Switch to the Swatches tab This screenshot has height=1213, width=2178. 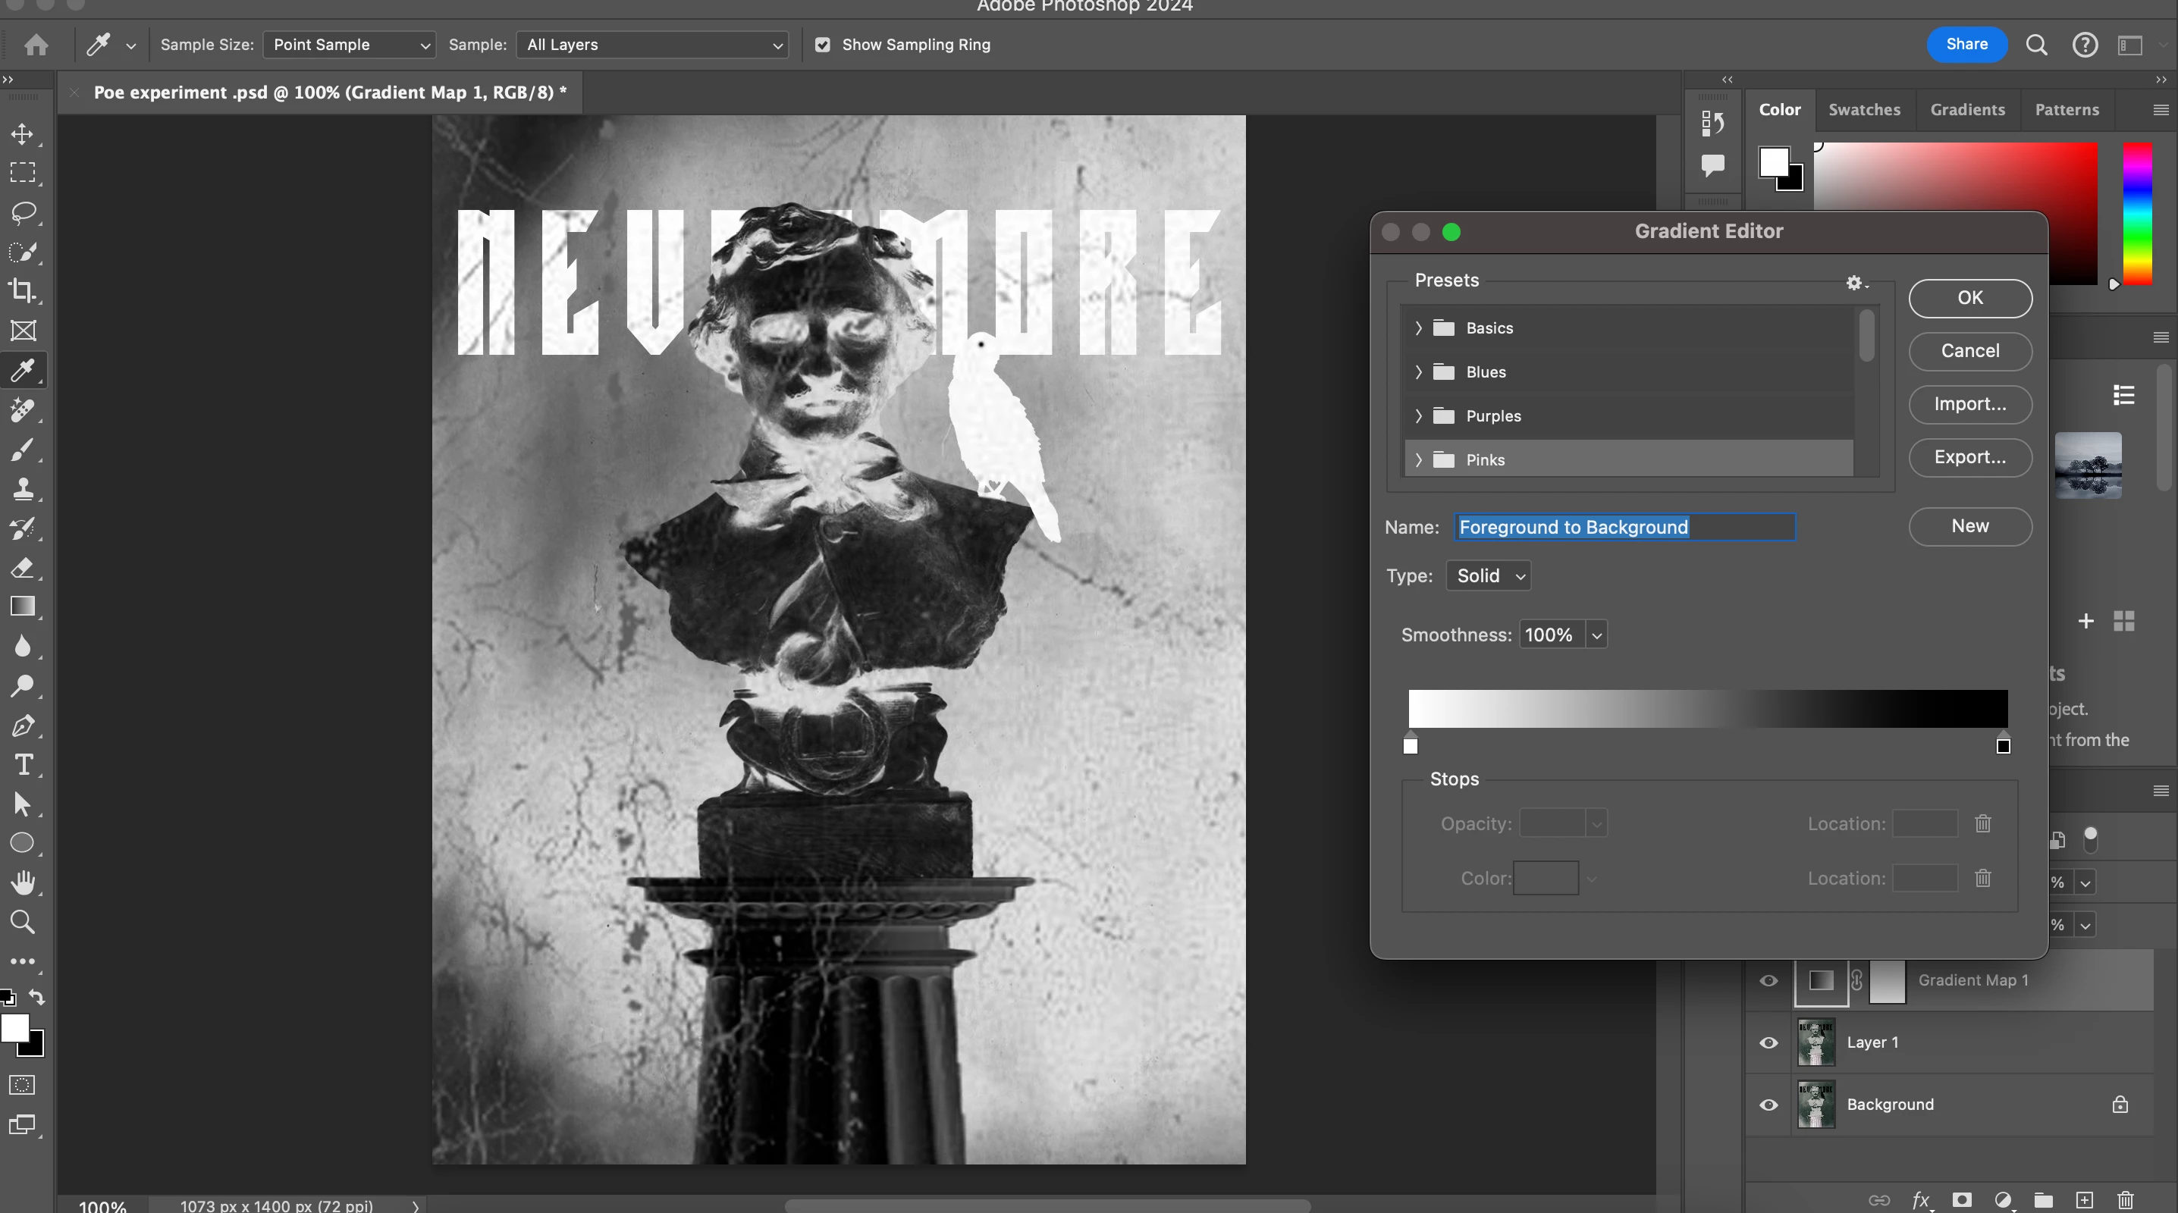pos(1863,110)
